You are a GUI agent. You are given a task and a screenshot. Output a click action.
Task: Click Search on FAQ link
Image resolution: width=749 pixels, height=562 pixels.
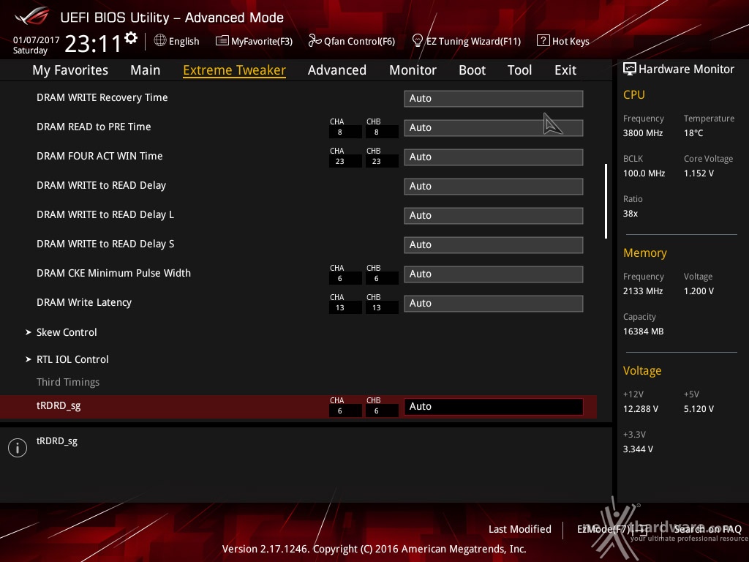pyautogui.click(x=707, y=529)
